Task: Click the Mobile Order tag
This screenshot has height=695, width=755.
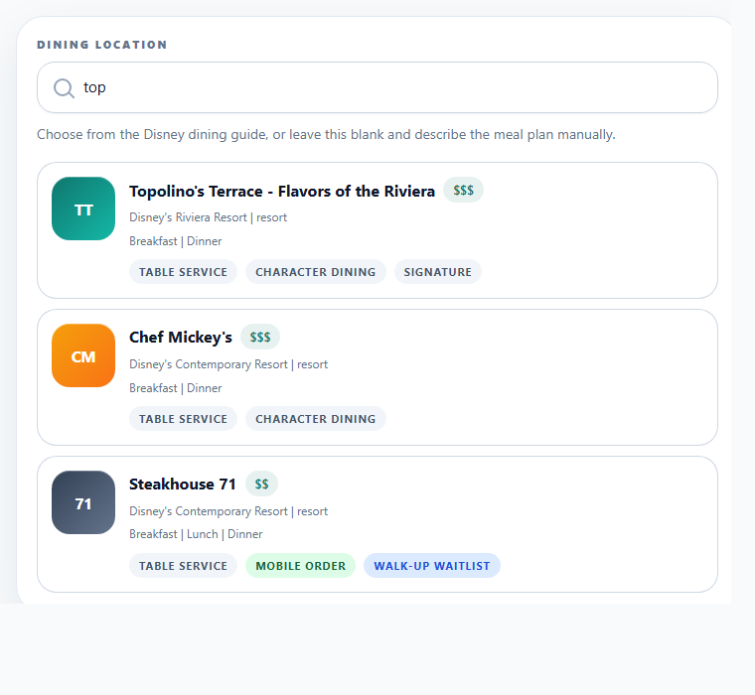Action: point(300,566)
